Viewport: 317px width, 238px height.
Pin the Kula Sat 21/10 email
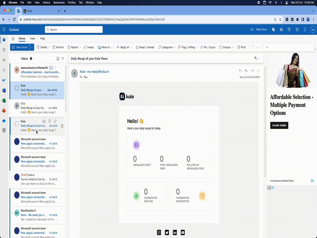55,121
